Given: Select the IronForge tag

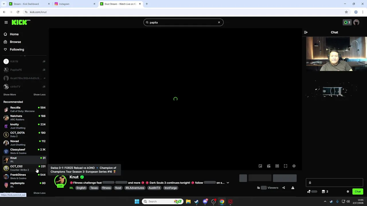Looking at the screenshot, I should click(171, 188).
